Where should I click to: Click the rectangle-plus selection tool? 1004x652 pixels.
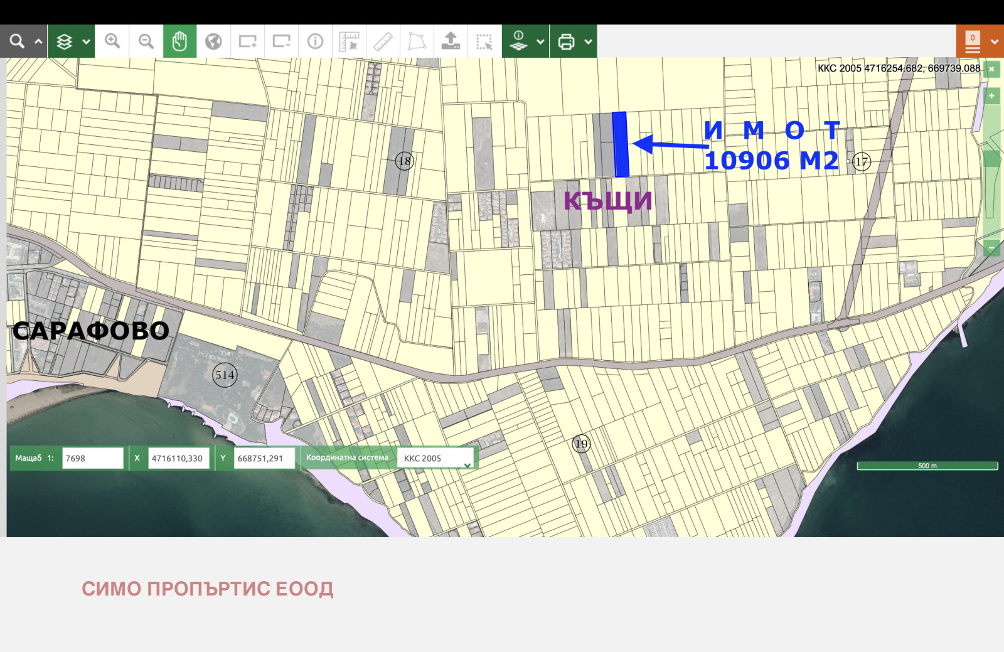pos(248,41)
